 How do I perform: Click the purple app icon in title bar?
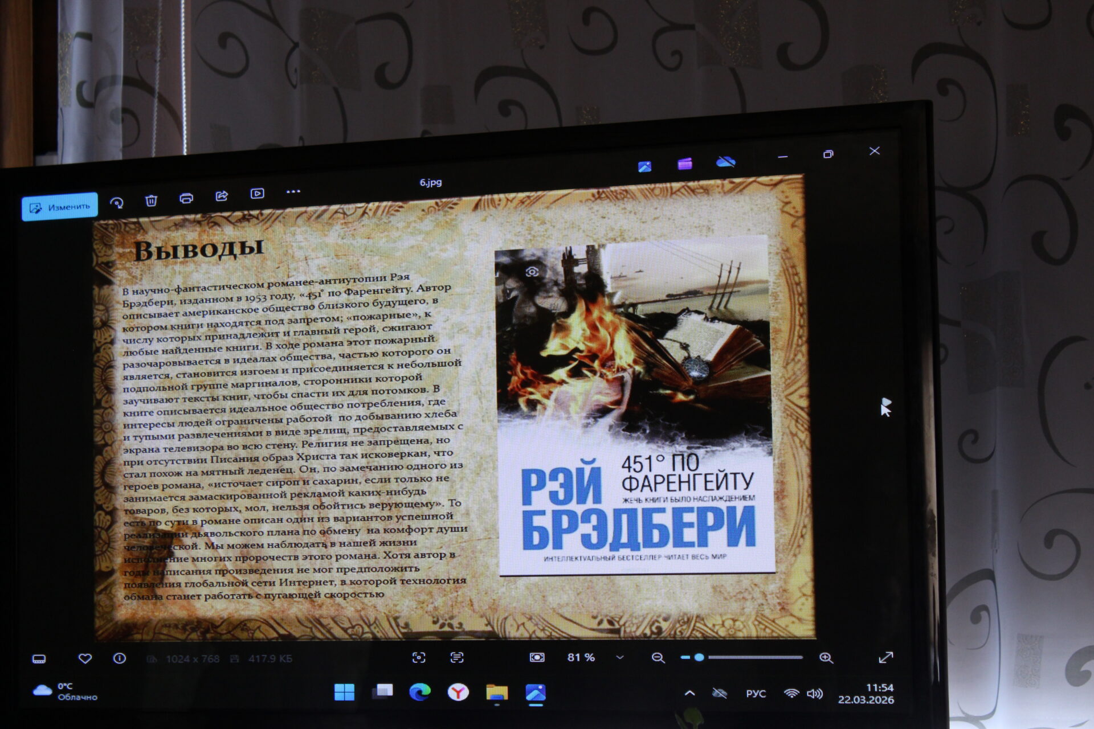(x=685, y=164)
